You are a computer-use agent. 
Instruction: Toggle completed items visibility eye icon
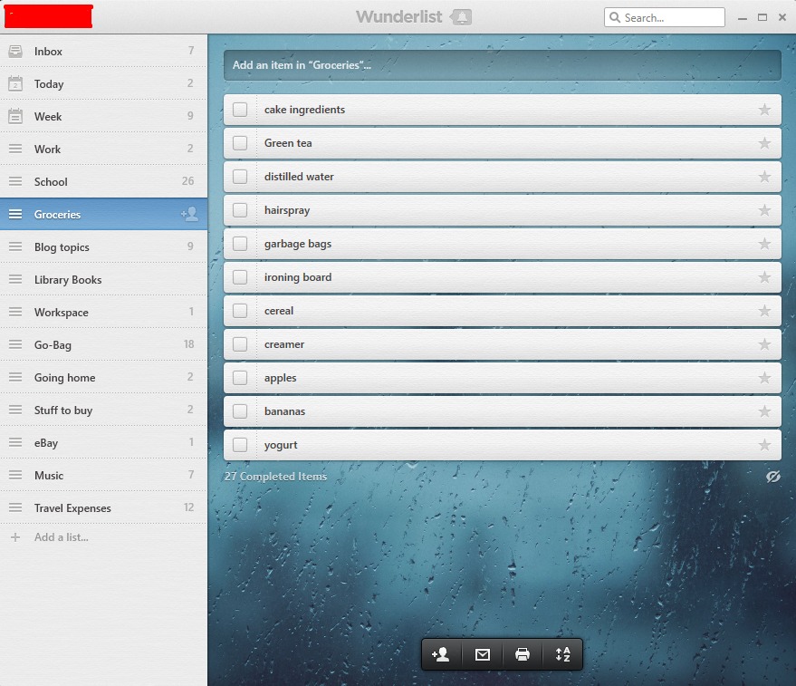coord(772,477)
